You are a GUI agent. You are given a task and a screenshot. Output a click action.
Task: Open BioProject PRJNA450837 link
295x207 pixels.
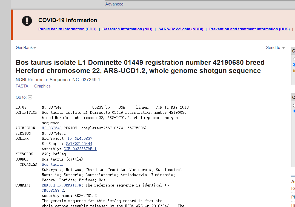pos(80,138)
